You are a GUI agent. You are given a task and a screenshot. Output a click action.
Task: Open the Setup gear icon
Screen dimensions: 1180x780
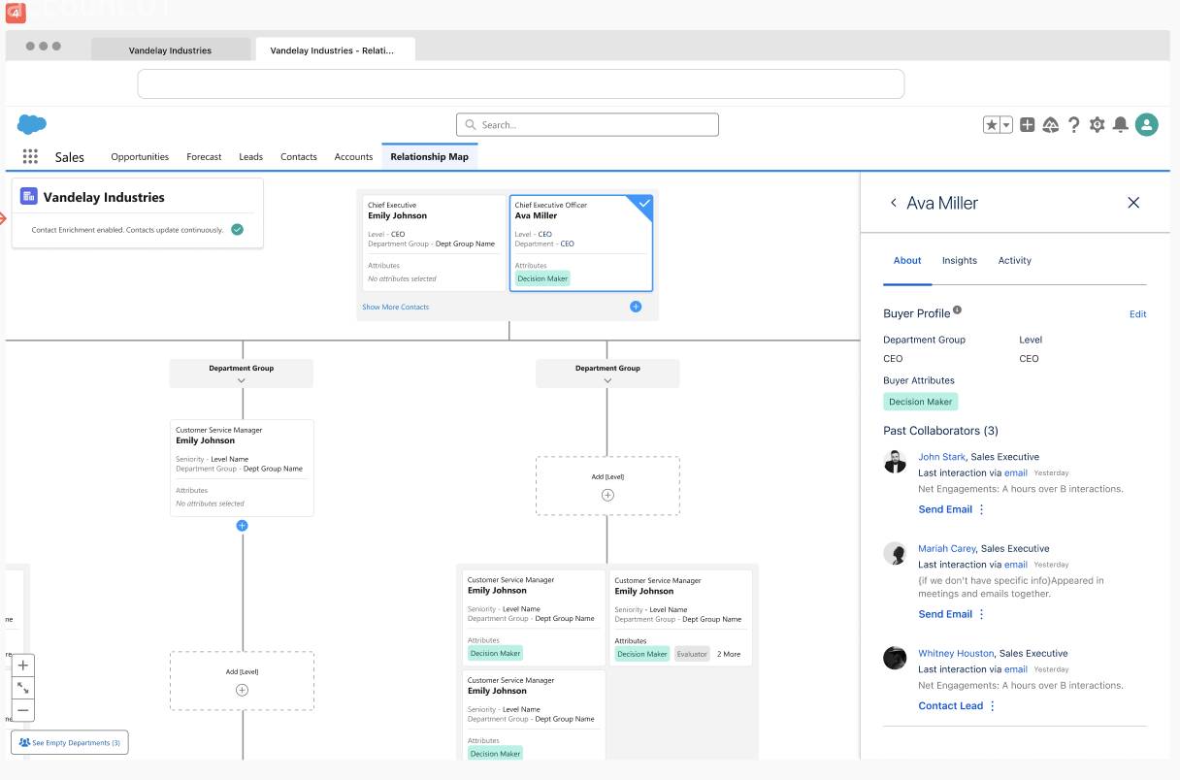(1098, 124)
